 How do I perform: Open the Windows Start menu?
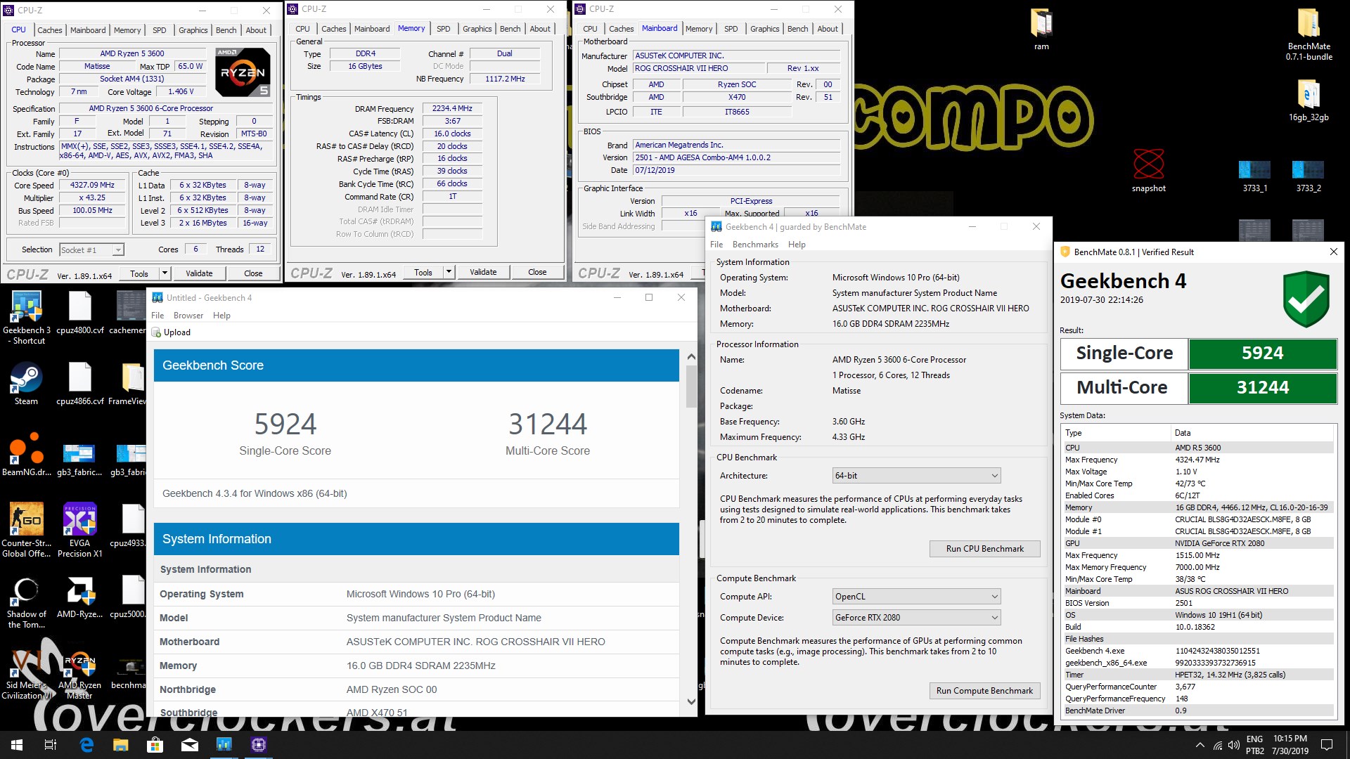click(17, 745)
